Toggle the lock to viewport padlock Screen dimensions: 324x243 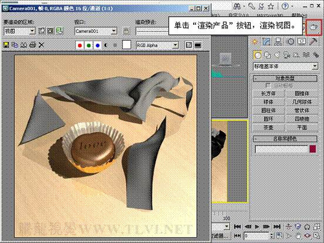click(126, 31)
